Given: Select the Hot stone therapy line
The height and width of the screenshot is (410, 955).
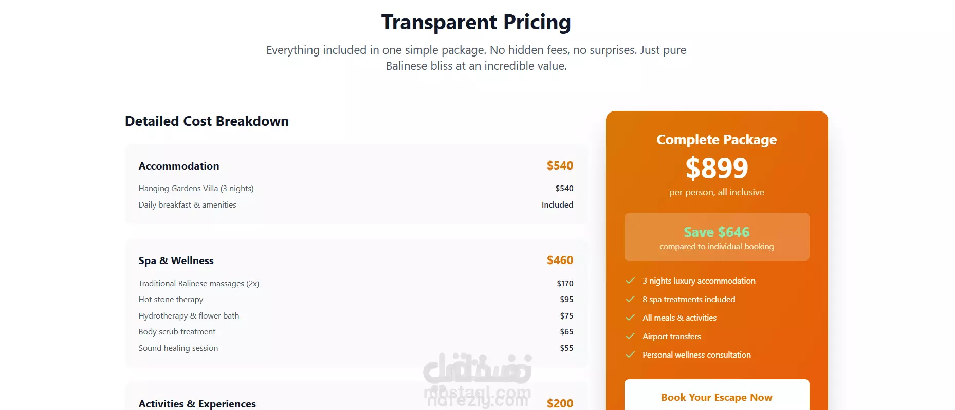Looking at the screenshot, I should [x=356, y=299].
